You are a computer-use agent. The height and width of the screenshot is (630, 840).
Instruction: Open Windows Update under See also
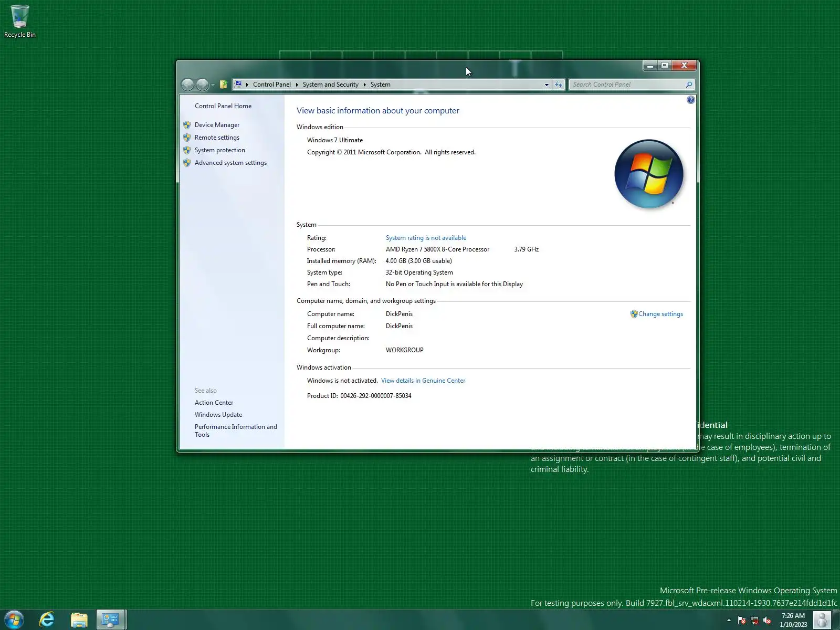(218, 415)
